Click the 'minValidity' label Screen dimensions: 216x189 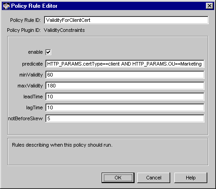tap(31, 75)
